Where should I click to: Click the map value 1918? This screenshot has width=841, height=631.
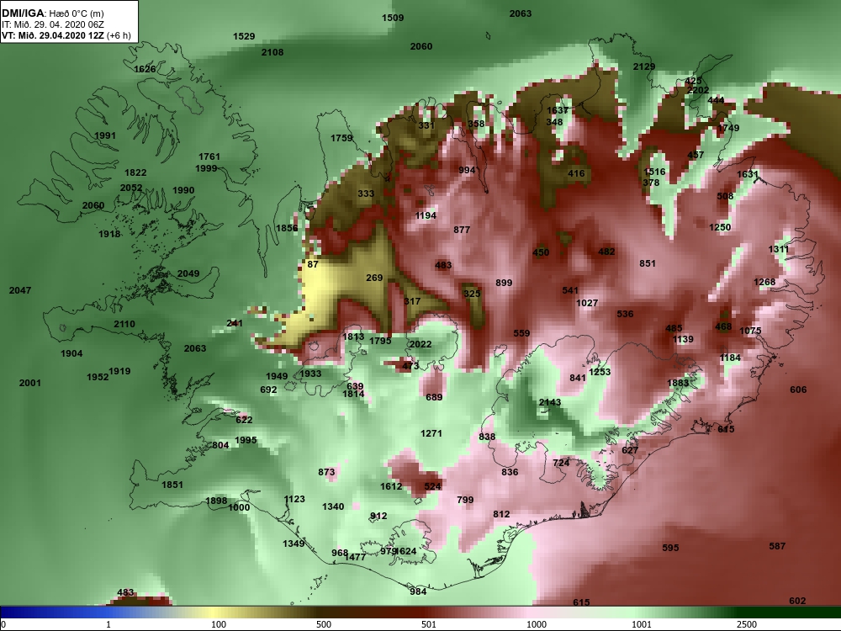click(x=109, y=234)
